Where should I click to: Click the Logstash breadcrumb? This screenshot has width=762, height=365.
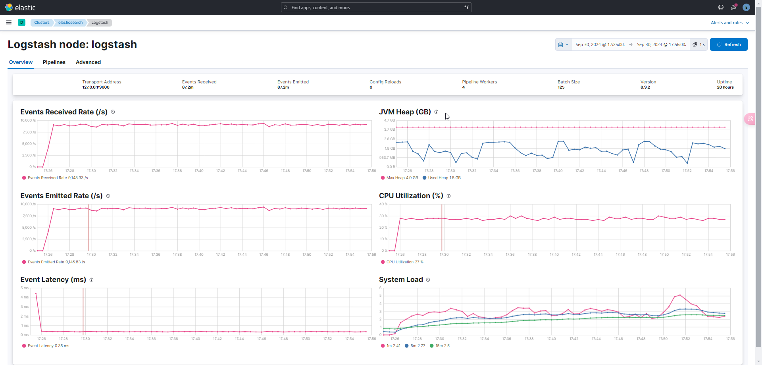100,23
